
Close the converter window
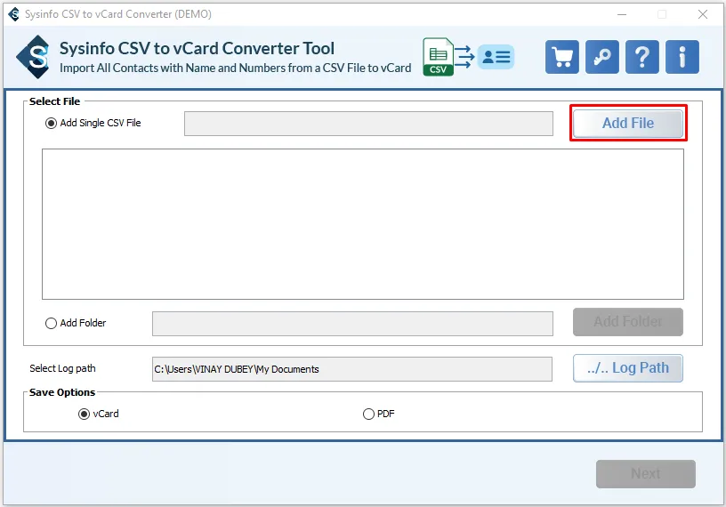coord(702,14)
